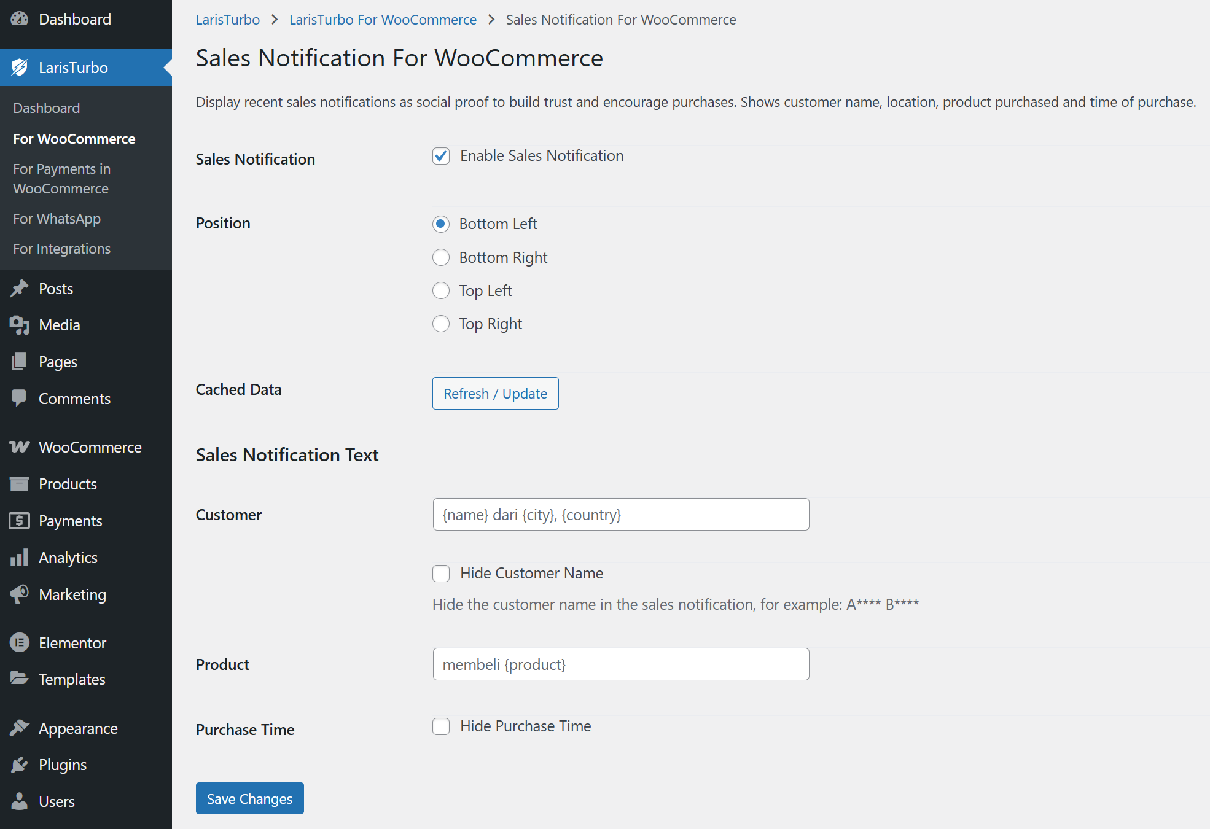Click Hide Customer Name label
1210x829 pixels.
[x=532, y=574]
